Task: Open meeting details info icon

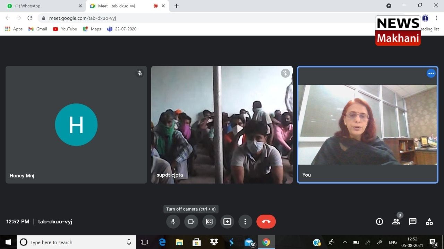Action: (379, 222)
